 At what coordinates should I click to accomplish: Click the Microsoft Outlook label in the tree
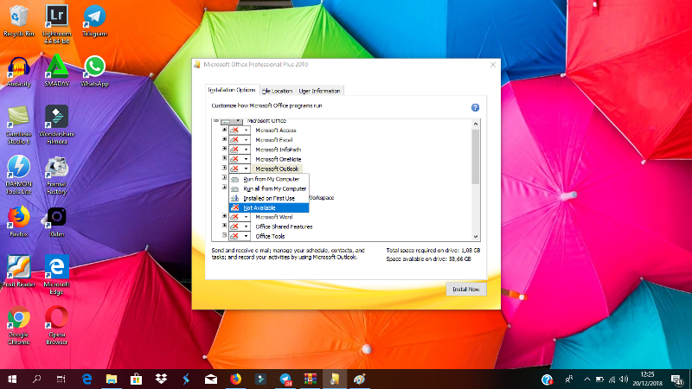click(x=277, y=169)
